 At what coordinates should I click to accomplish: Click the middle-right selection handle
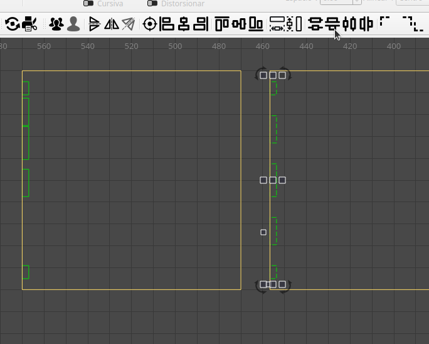(x=282, y=180)
